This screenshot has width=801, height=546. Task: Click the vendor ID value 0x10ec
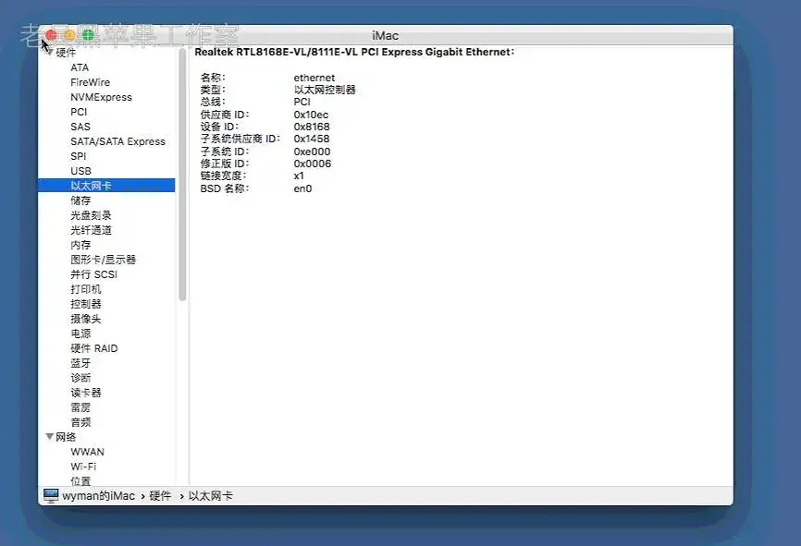point(311,115)
